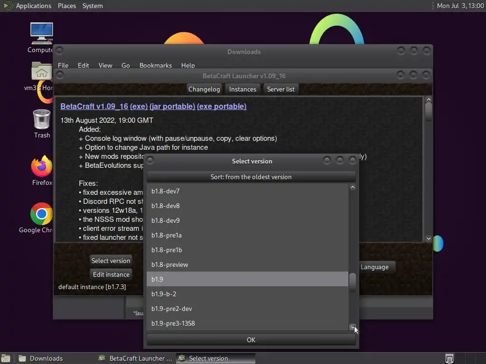Open the Trash desktop icon

pyautogui.click(x=42, y=119)
